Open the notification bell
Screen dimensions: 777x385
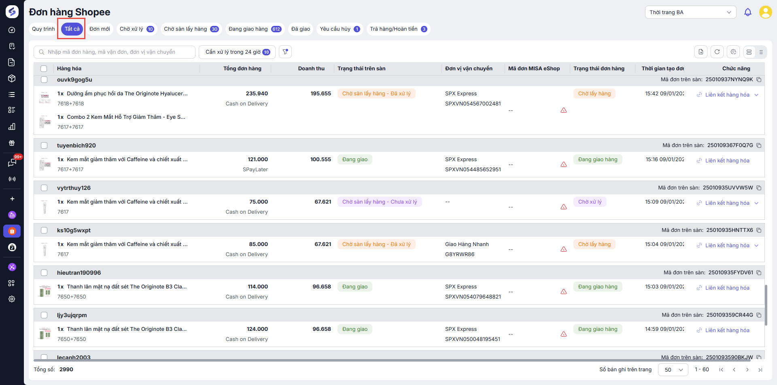point(747,12)
